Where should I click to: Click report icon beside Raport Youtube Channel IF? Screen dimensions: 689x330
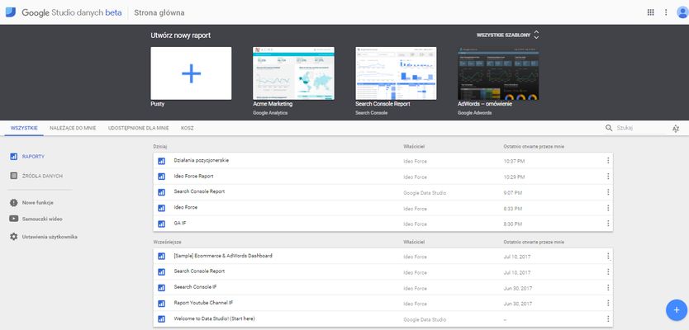click(x=161, y=304)
